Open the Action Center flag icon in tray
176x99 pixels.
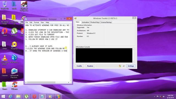click(x=158, y=97)
